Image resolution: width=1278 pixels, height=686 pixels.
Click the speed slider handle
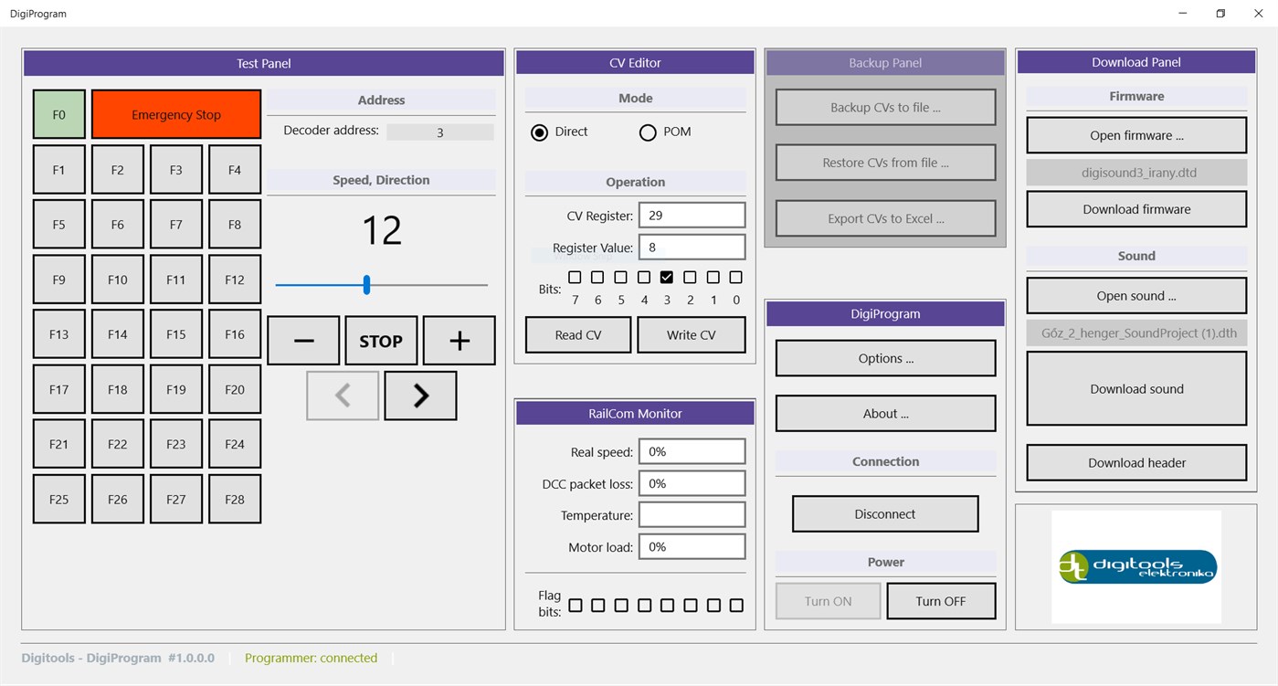point(366,284)
